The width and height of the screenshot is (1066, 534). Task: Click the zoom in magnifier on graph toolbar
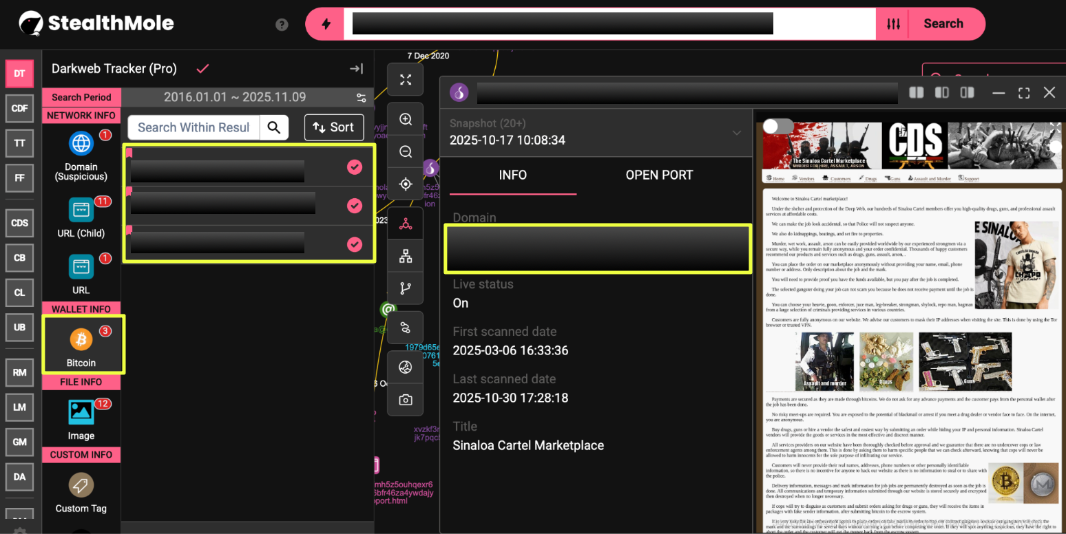click(406, 119)
